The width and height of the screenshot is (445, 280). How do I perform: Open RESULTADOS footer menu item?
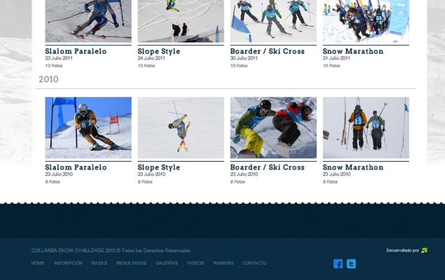click(x=131, y=263)
